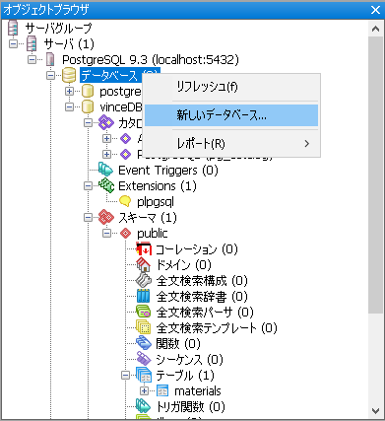
Task: Select the public label
Action: [153, 233]
